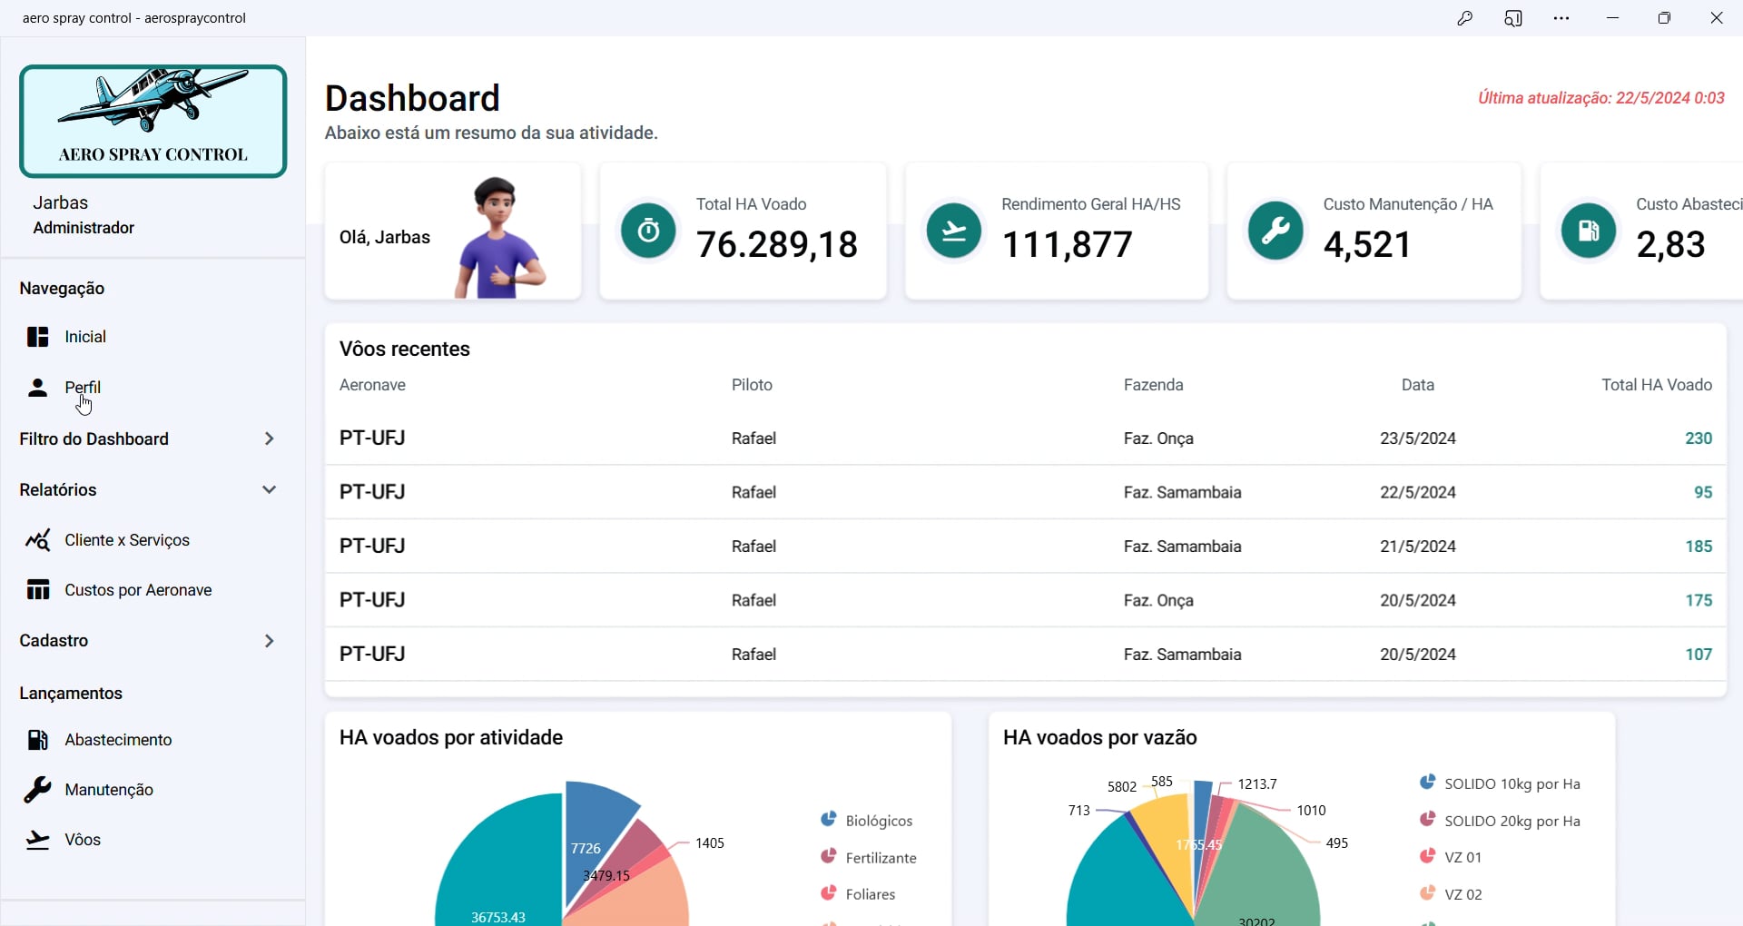
Task: Click the Custo Manutenção wrench icon
Action: pos(1275,231)
